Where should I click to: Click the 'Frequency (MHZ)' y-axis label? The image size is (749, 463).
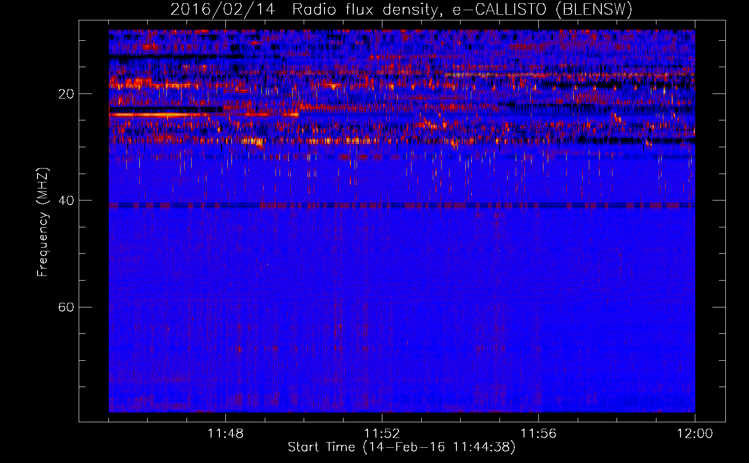pos(43,222)
